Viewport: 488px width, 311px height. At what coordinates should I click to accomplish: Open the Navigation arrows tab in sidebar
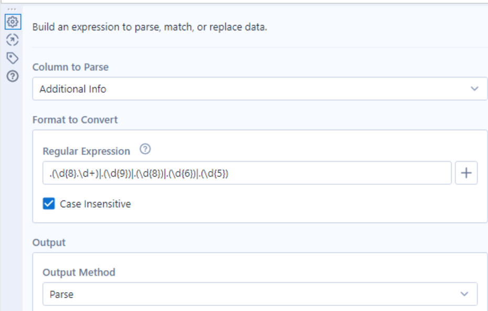tap(12, 40)
